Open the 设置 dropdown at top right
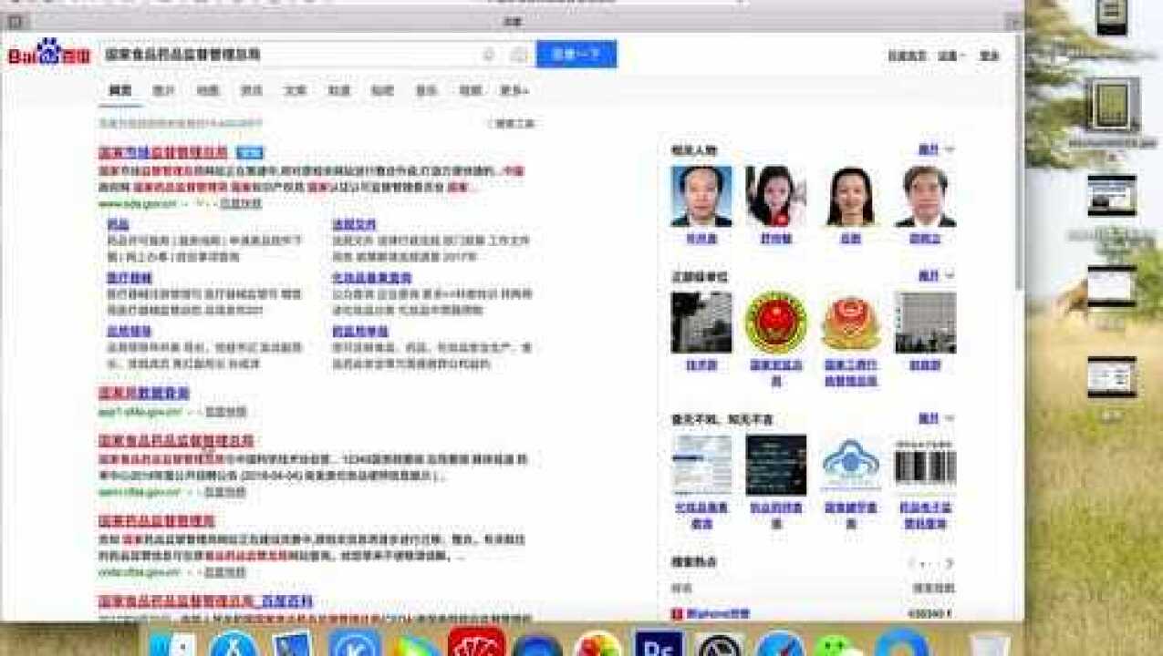 951,56
